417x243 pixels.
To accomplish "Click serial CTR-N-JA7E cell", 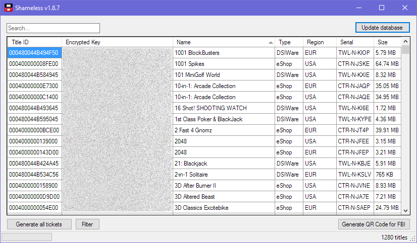I will point(355,197).
